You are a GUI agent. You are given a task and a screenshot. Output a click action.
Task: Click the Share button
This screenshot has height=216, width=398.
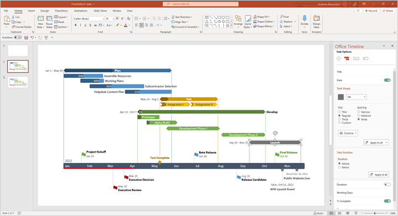click(x=387, y=11)
